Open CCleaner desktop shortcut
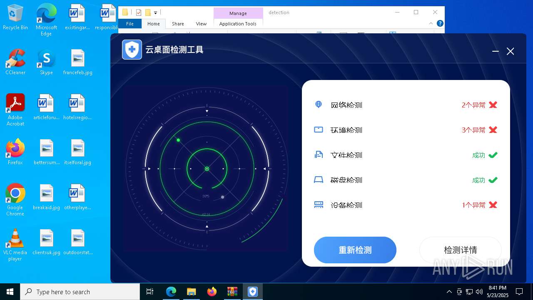The image size is (533, 300). tap(15, 62)
